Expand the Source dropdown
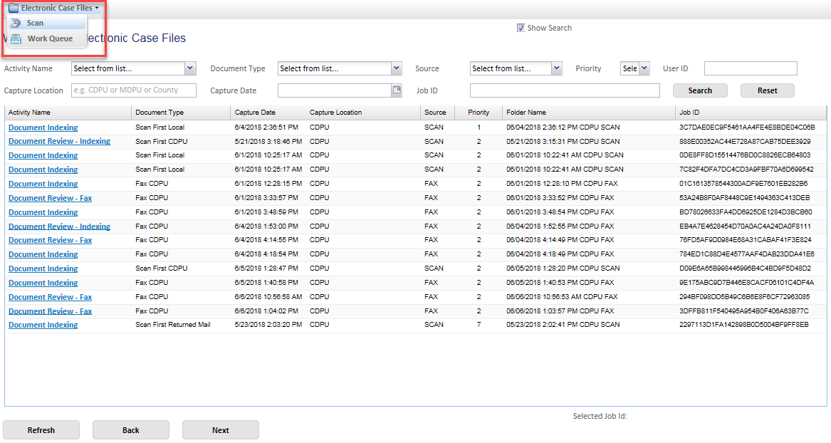The height and width of the screenshot is (443, 831). (557, 68)
